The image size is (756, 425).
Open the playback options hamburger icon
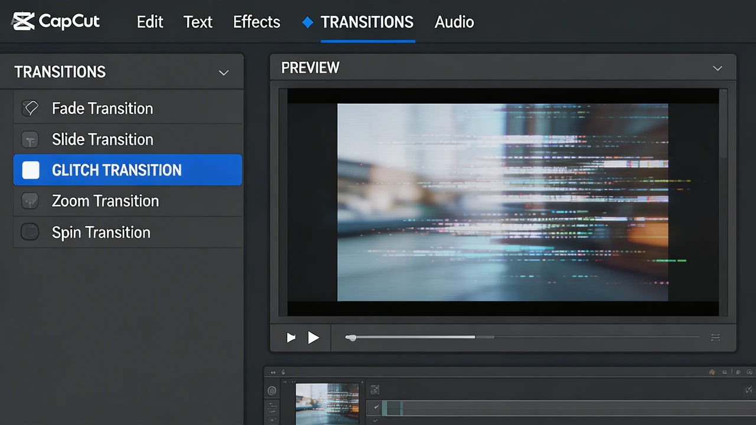[x=715, y=337]
